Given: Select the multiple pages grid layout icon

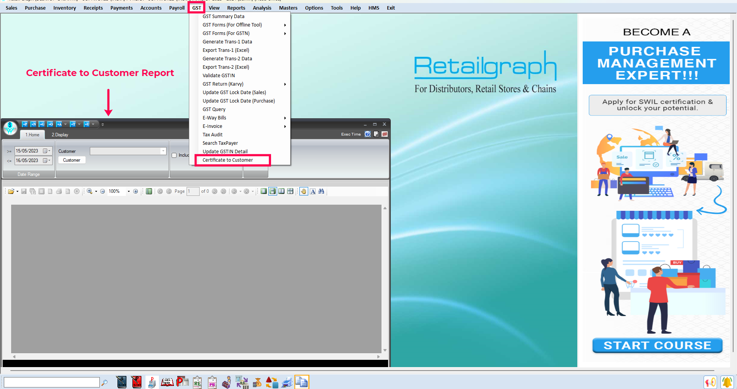Looking at the screenshot, I should pyautogui.click(x=290, y=191).
